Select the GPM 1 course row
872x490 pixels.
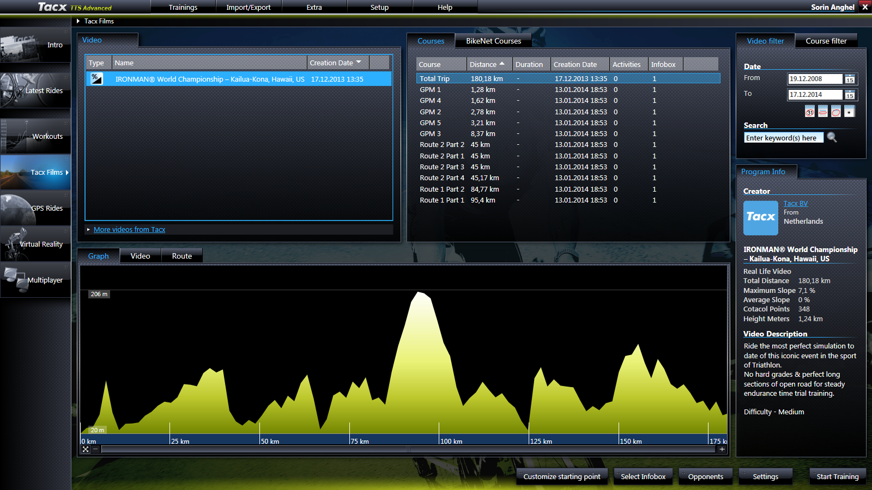tap(568, 89)
